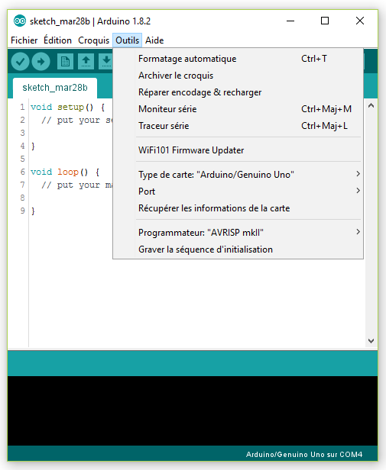Open the Édition menu
Image resolution: width=386 pixels, height=470 pixels.
pos(57,40)
